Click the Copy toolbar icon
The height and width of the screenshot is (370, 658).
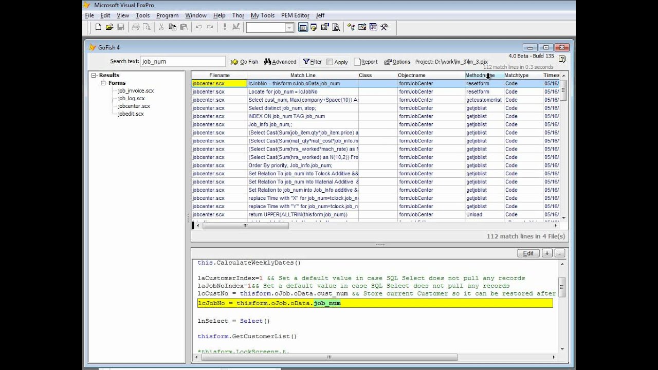[173, 27]
